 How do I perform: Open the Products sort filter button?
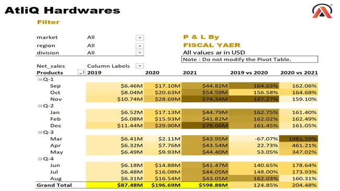point(82,73)
